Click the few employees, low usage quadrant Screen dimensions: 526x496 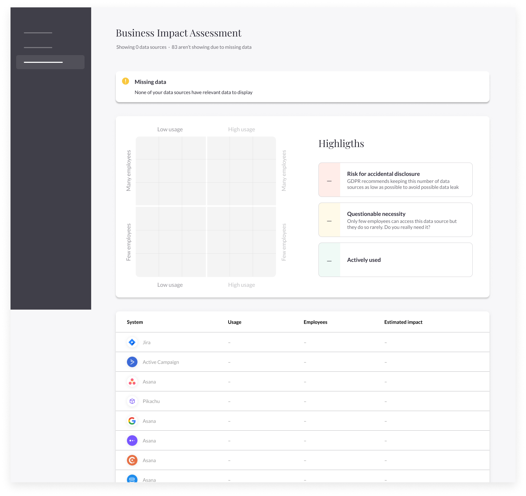pos(171,242)
